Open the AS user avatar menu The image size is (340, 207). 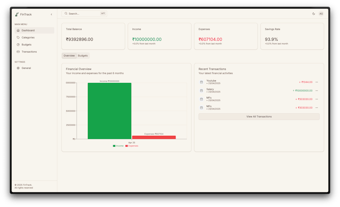[x=321, y=14]
